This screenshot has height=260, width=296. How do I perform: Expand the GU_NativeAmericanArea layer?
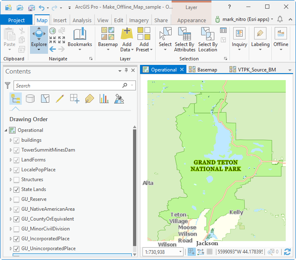click(x=11, y=209)
